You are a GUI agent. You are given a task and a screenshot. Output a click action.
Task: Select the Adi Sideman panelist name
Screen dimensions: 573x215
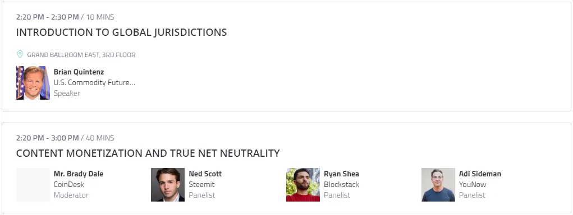480,174
